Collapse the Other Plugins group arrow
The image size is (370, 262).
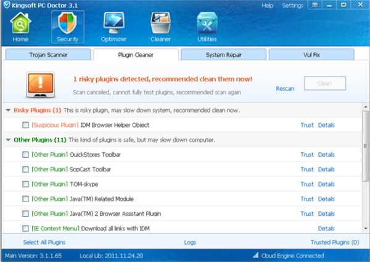[x=8, y=140]
